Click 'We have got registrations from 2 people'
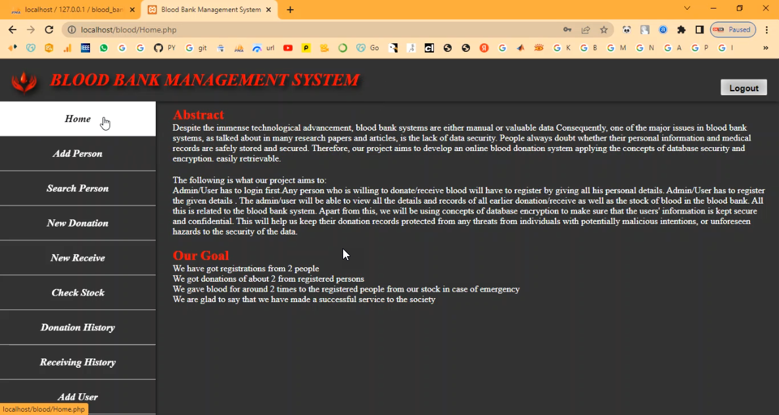Viewport: 779px width, 415px height. tap(246, 269)
